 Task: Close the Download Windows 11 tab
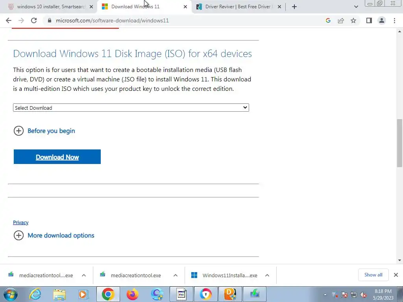click(x=185, y=7)
